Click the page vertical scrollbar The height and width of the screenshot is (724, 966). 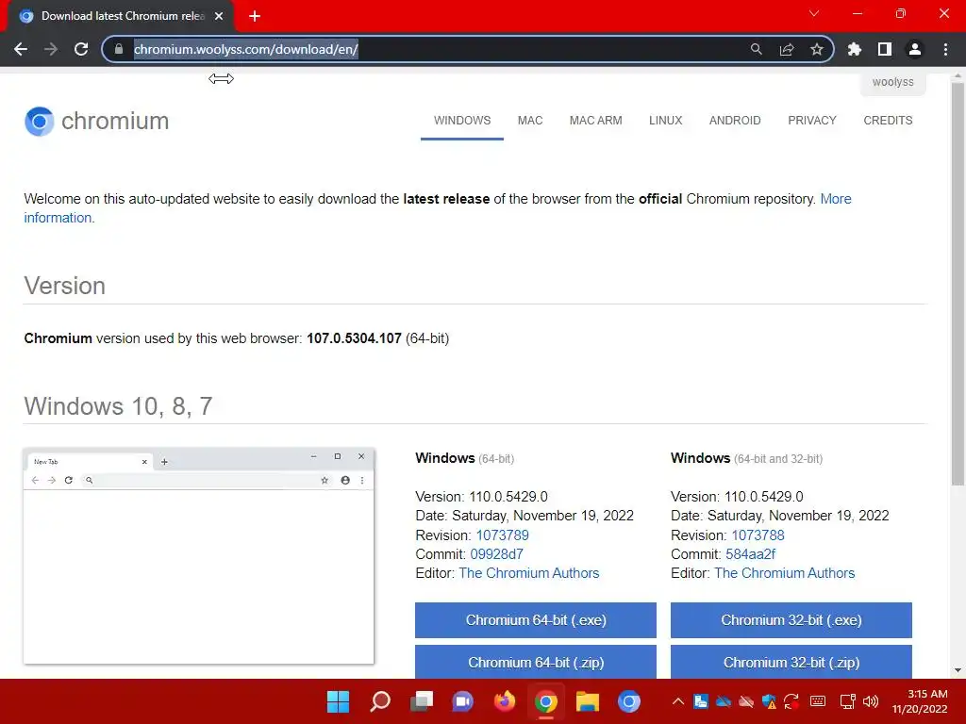click(x=958, y=283)
